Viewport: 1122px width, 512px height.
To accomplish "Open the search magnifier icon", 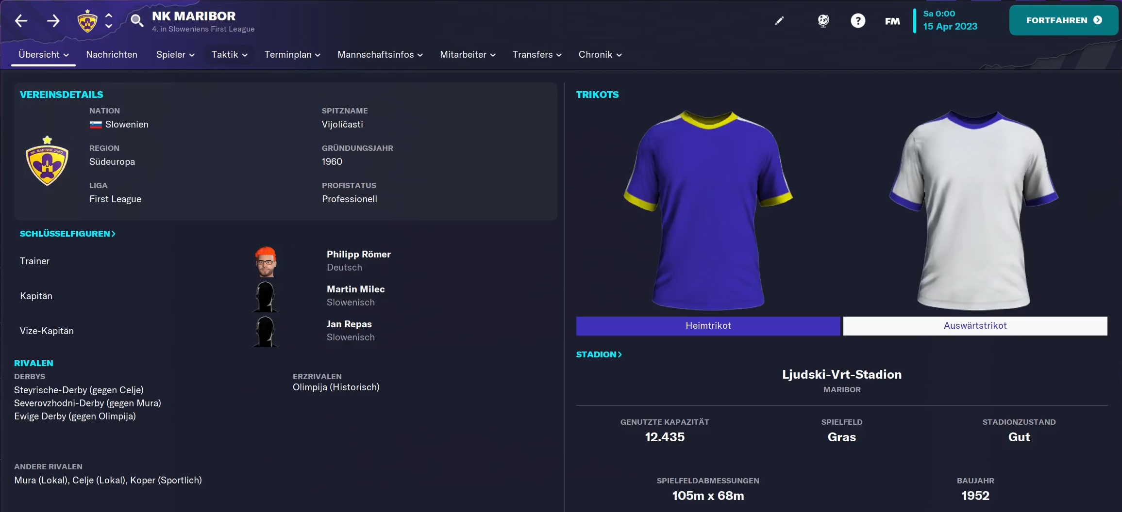I will pyautogui.click(x=137, y=21).
